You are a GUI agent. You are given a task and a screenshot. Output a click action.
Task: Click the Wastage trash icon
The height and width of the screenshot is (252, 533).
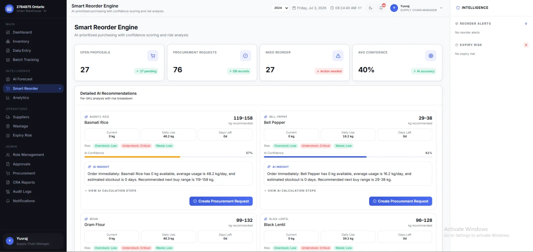pyautogui.click(x=8, y=126)
